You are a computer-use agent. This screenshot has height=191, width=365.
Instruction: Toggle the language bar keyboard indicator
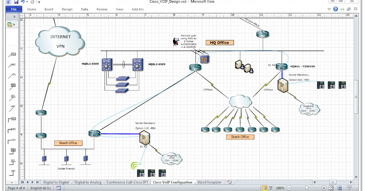point(58,188)
